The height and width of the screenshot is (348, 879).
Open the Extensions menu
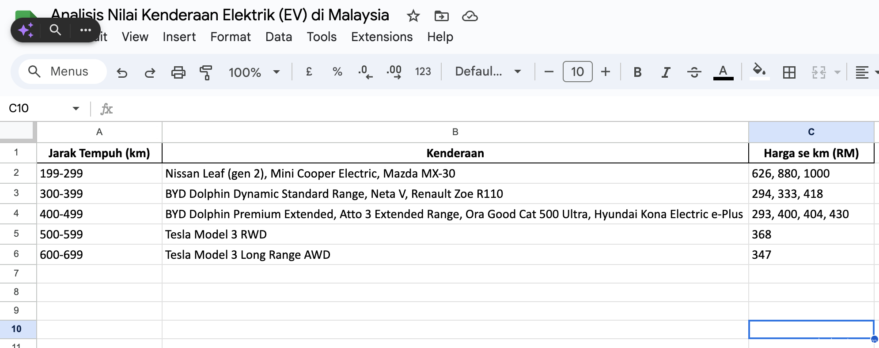(382, 37)
